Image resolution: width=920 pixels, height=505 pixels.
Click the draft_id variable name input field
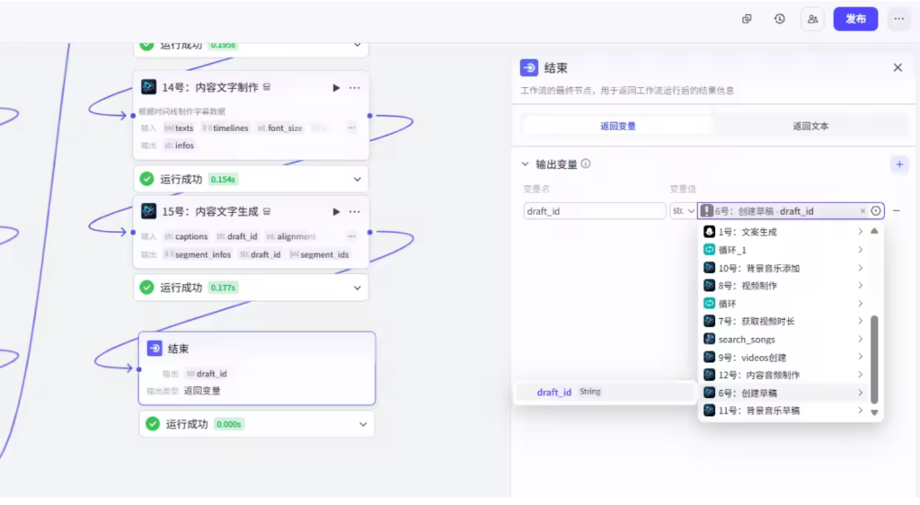[594, 211]
